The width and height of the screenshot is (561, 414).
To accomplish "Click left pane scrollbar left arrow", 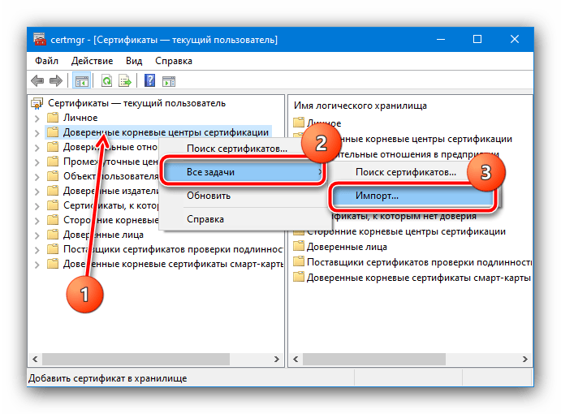I will click(35, 359).
